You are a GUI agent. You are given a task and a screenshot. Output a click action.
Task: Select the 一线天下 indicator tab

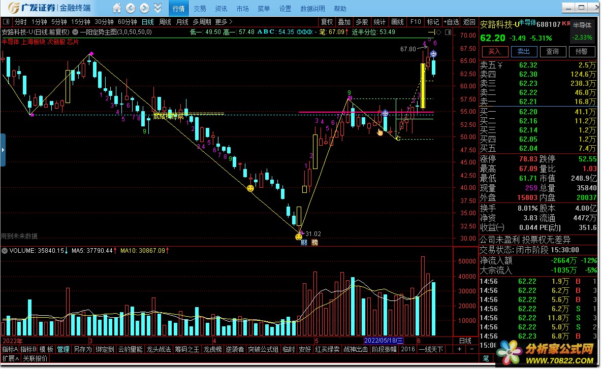pyautogui.click(x=431, y=349)
